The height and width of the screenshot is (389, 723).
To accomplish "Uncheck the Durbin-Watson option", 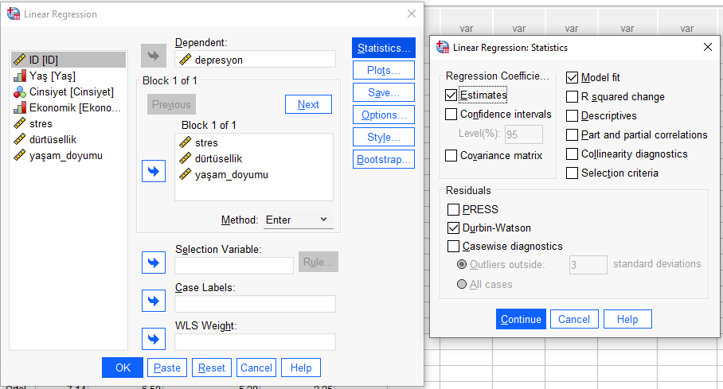I will 454,228.
